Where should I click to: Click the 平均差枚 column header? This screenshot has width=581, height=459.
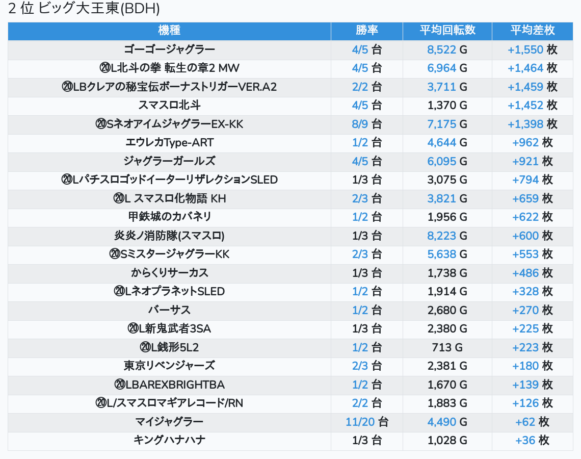[532, 31]
